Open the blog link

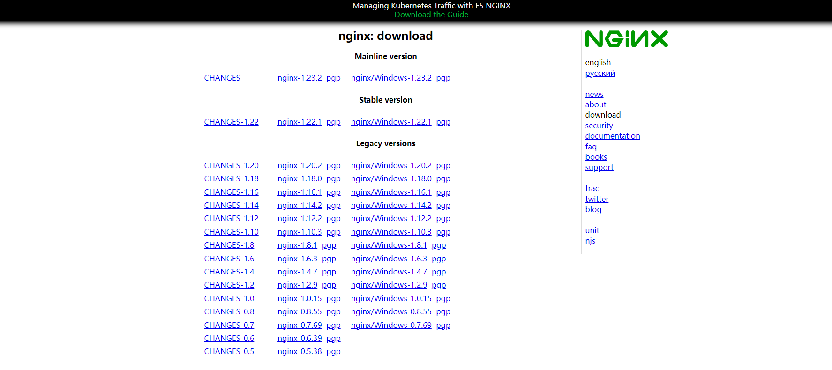tap(593, 209)
